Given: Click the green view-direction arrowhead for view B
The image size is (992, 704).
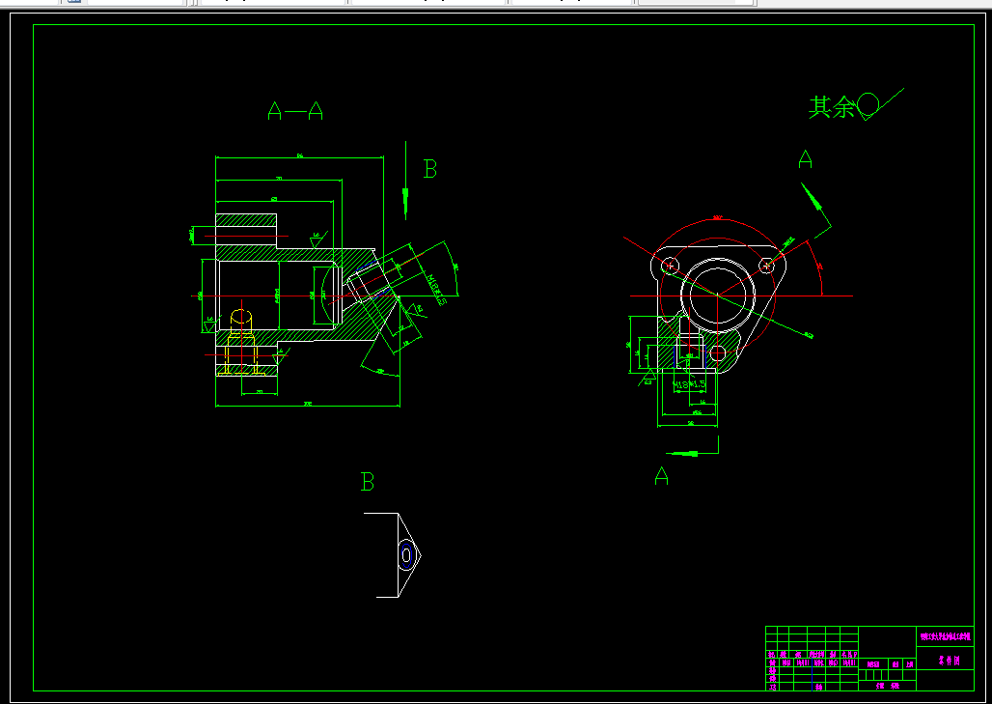Looking at the screenshot, I should click(405, 203).
